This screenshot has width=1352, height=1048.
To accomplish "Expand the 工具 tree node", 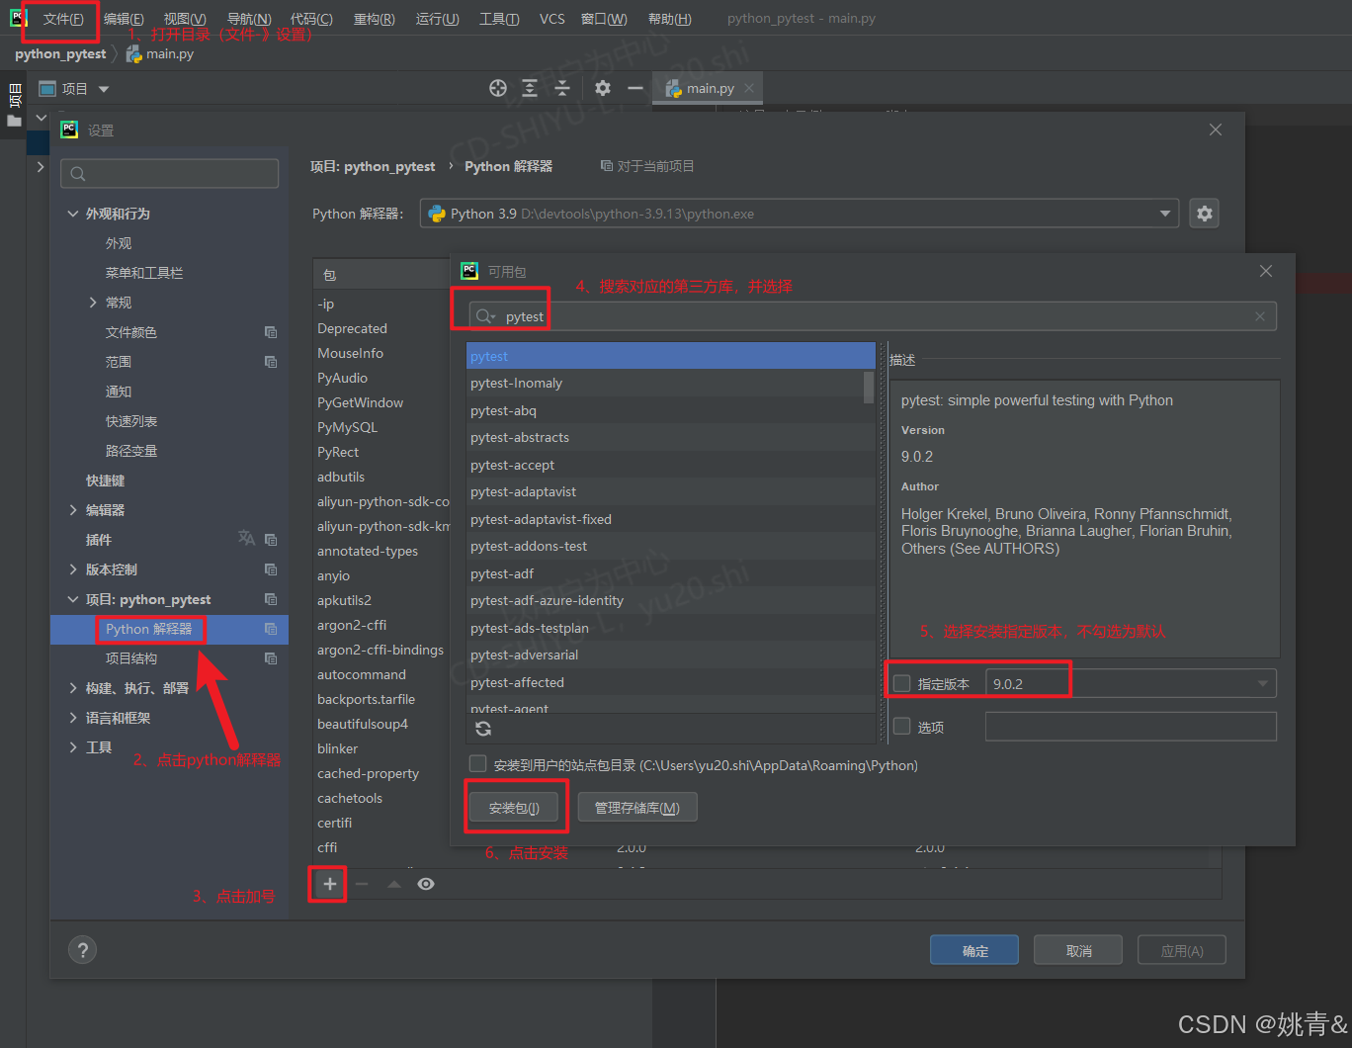I will pyautogui.click(x=73, y=747).
